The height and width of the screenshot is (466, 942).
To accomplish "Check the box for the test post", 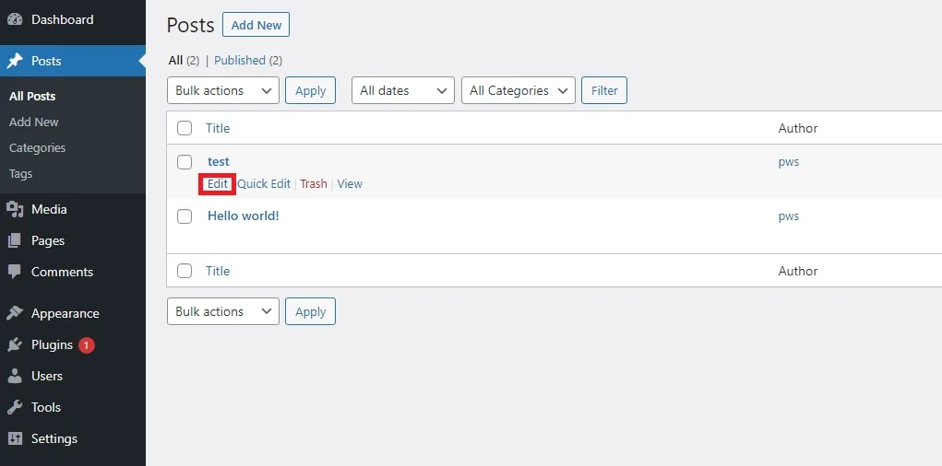I will pyautogui.click(x=185, y=162).
